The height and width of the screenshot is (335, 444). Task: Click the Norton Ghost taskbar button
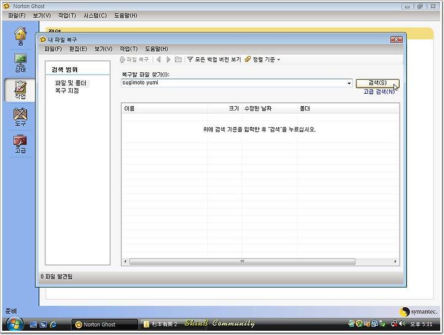click(104, 325)
